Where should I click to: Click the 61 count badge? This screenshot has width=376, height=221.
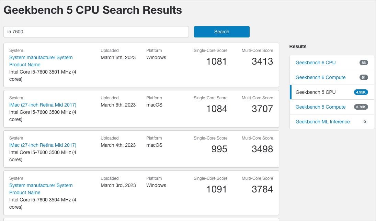pyautogui.click(x=364, y=77)
